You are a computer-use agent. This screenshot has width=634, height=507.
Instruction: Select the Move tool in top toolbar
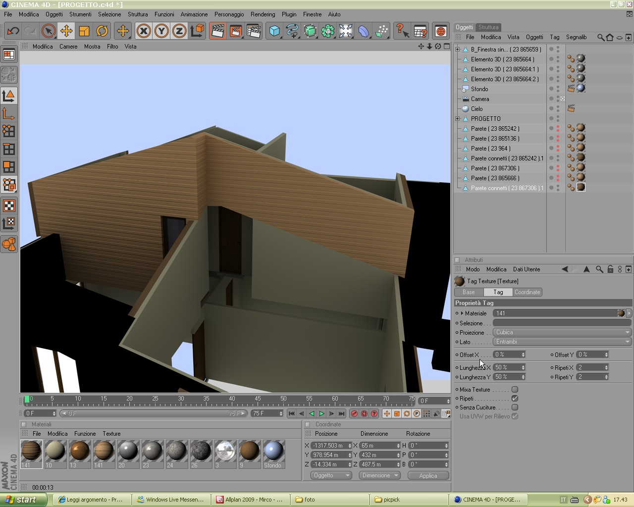[66, 31]
